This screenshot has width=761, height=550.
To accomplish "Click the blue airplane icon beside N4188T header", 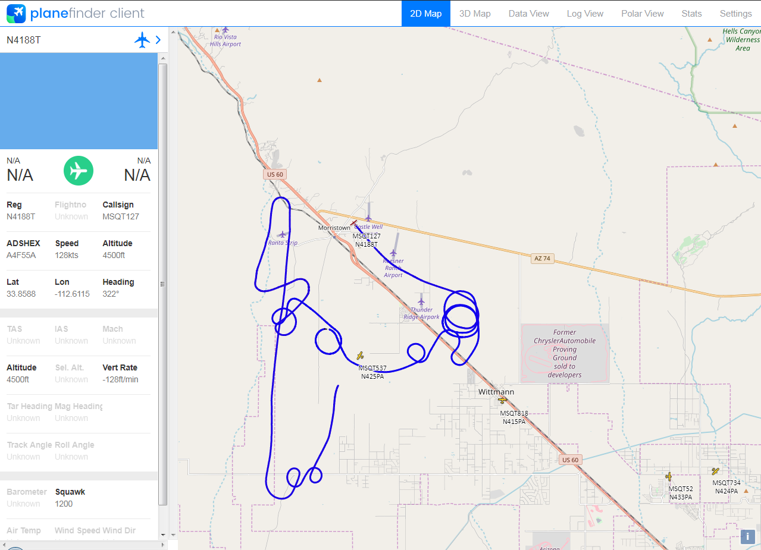I will coord(142,40).
